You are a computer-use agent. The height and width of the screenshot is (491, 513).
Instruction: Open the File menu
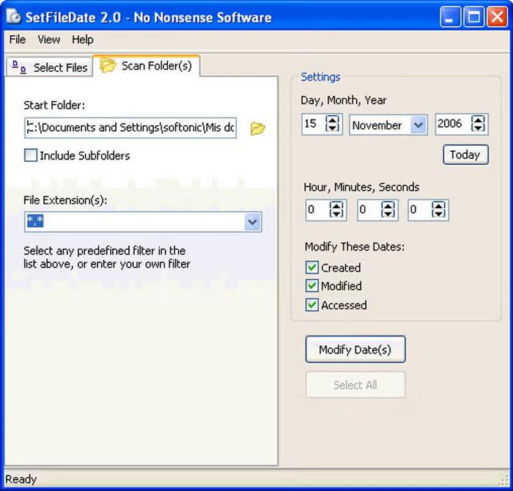(x=18, y=40)
